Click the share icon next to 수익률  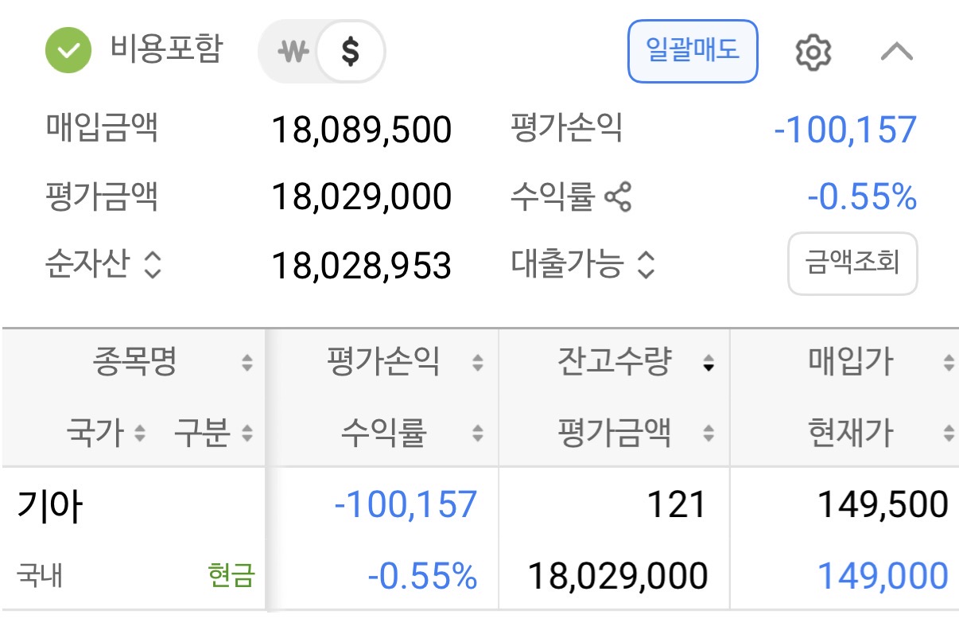(618, 196)
